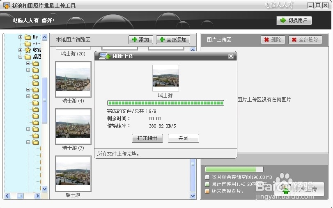333x208 pixels.
Task: Select the bottom 瑞士游 thumbnail in browse area
Action: [73, 174]
